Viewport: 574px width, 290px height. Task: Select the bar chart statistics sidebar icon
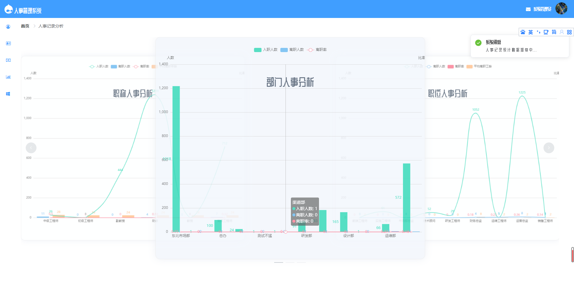[x=8, y=77]
